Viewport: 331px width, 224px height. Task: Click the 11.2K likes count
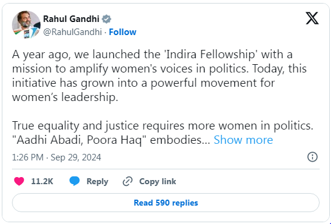pyautogui.click(x=42, y=181)
